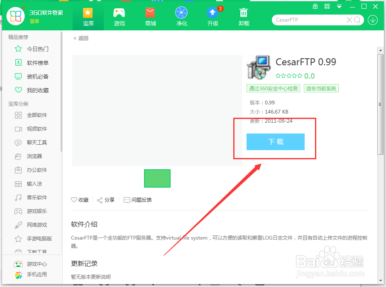
Task: Select 视频软件 category
Action: pos(37,129)
